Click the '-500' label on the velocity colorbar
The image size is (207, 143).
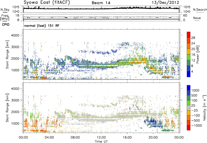[196, 120]
